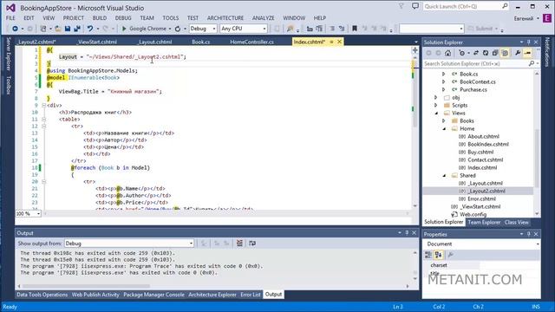Click the Open File toolbar icon
The image size is (555, 312).
(57, 29)
